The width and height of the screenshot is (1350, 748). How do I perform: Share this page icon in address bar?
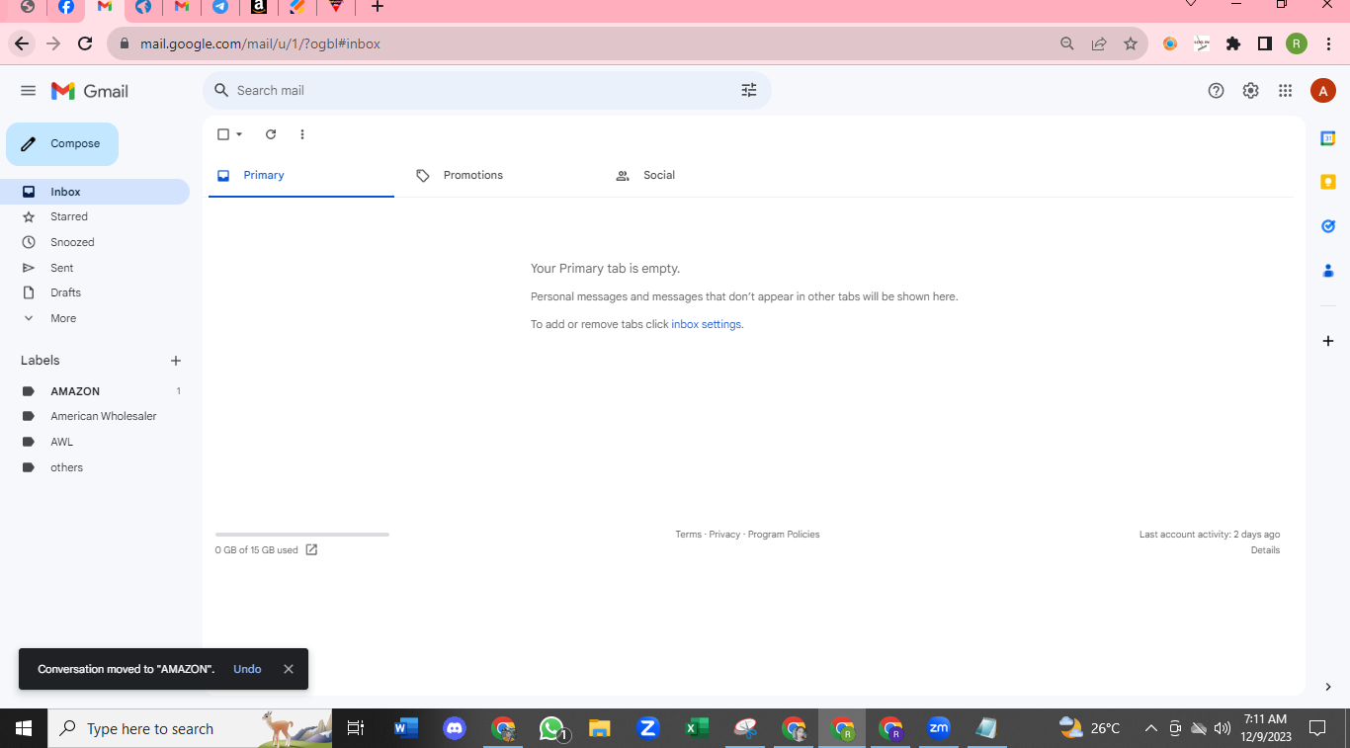[x=1099, y=43]
